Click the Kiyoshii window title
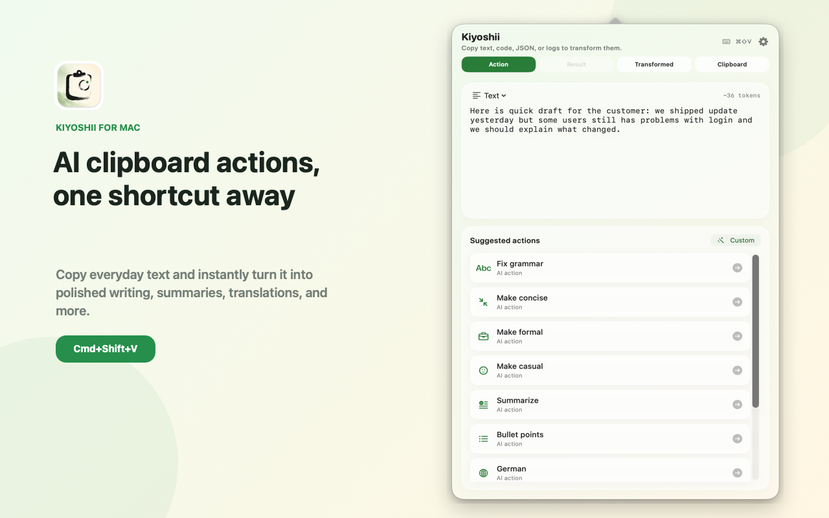The image size is (829, 518). [x=481, y=37]
